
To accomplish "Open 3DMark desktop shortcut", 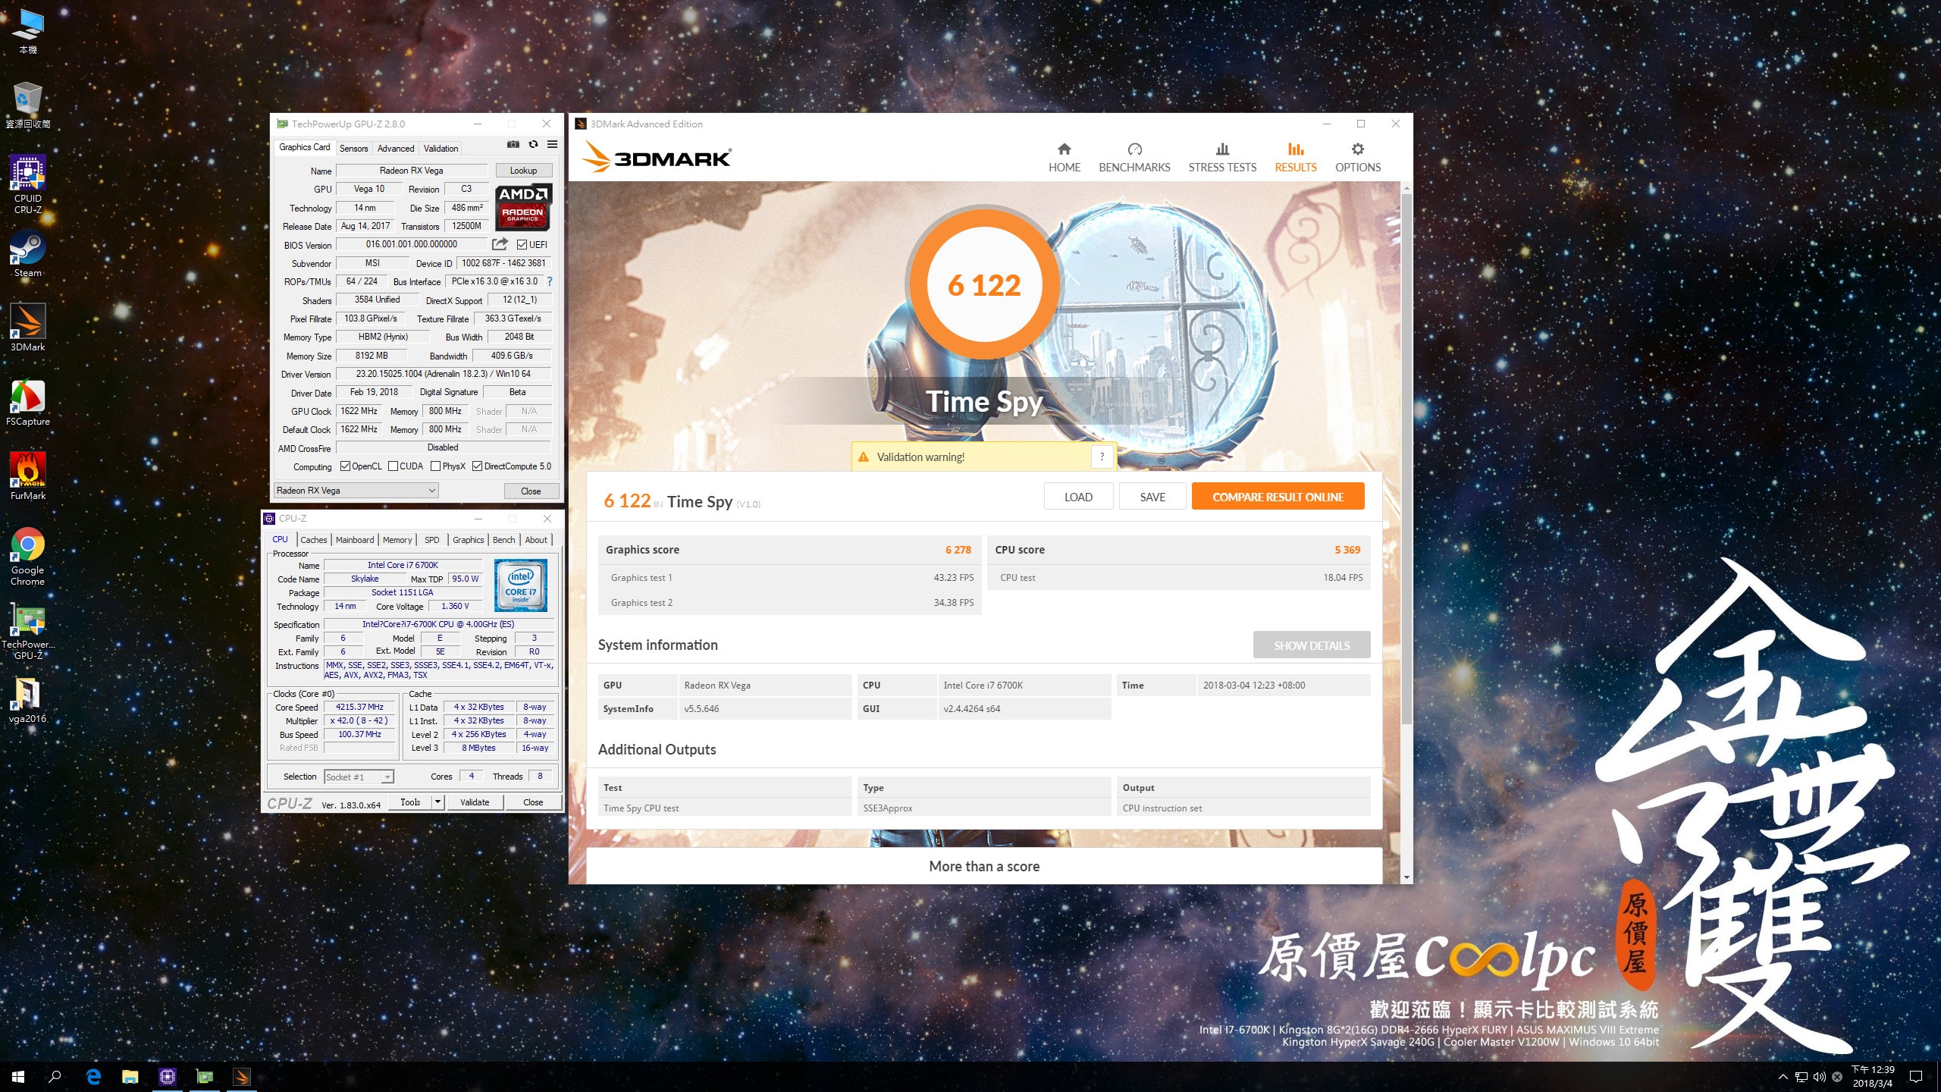I will coord(28,328).
